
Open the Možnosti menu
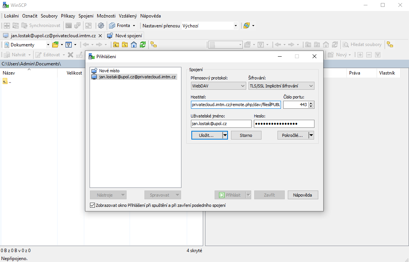tap(106, 16)
